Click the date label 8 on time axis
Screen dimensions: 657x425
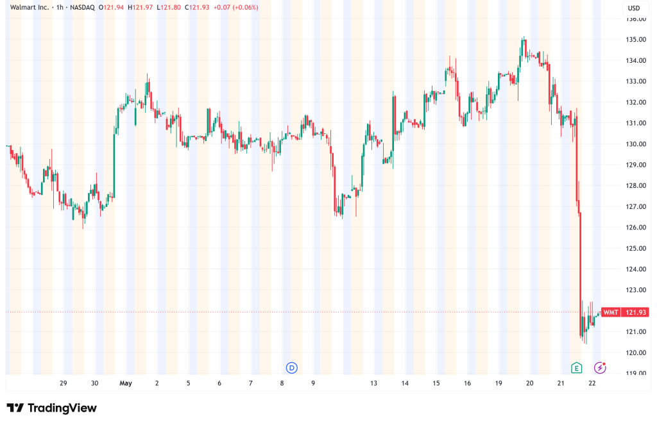click(x=282, y=383)
